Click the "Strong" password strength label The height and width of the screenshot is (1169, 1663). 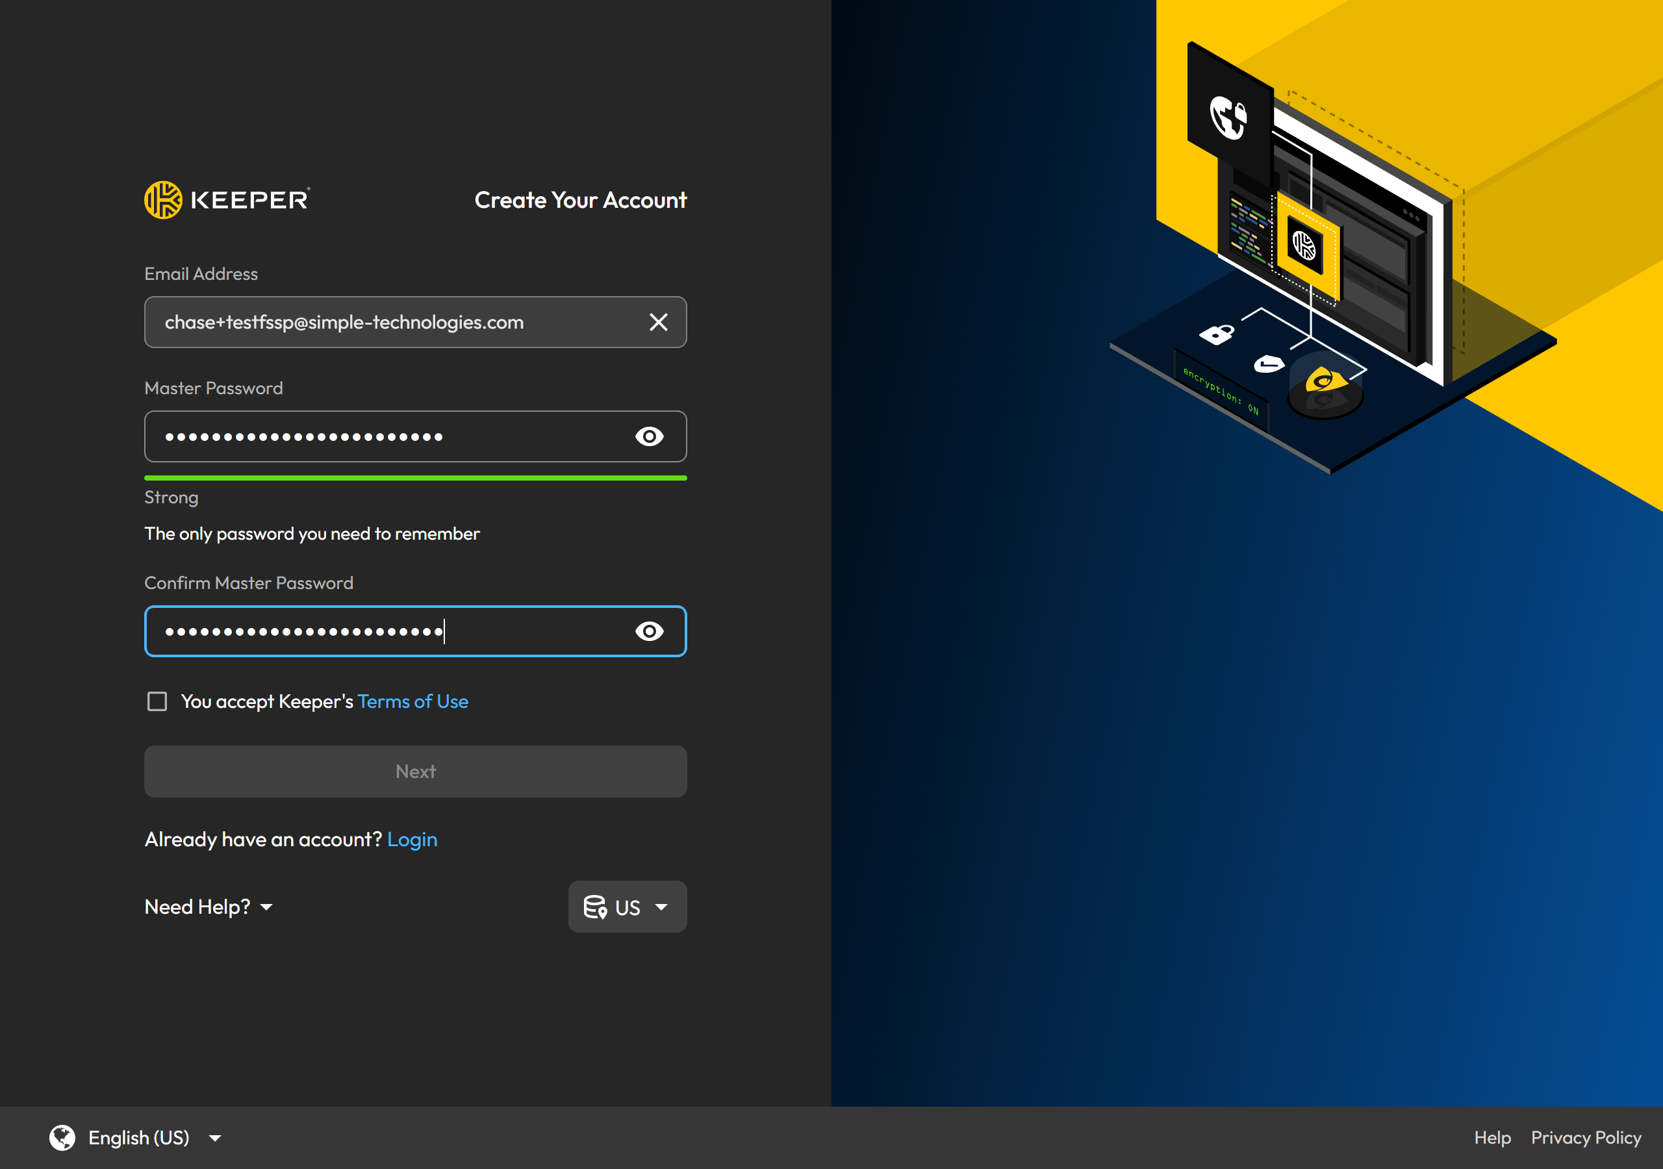click(171, 497)
